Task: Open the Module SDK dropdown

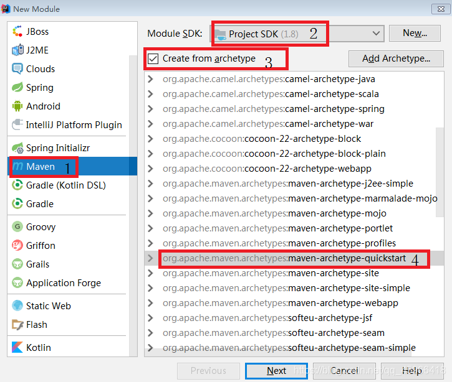Action: click(375, 34)
